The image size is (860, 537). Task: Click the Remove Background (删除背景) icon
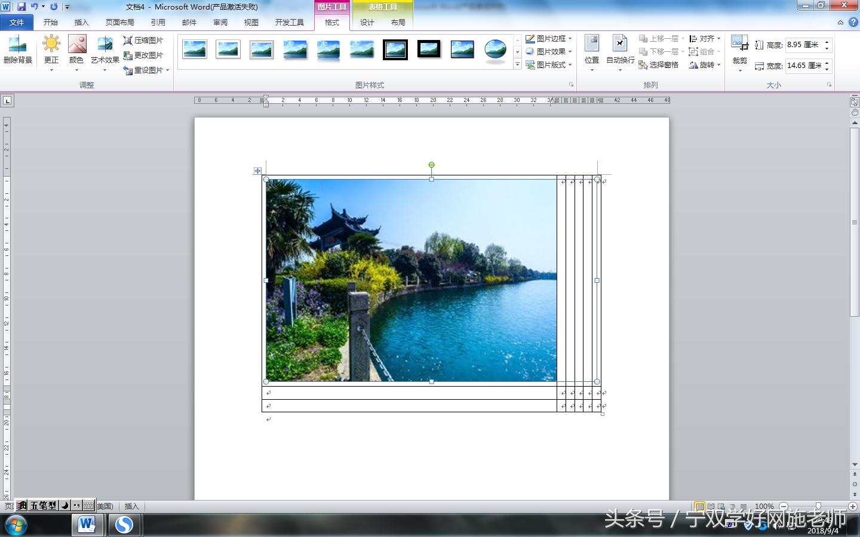17,46
